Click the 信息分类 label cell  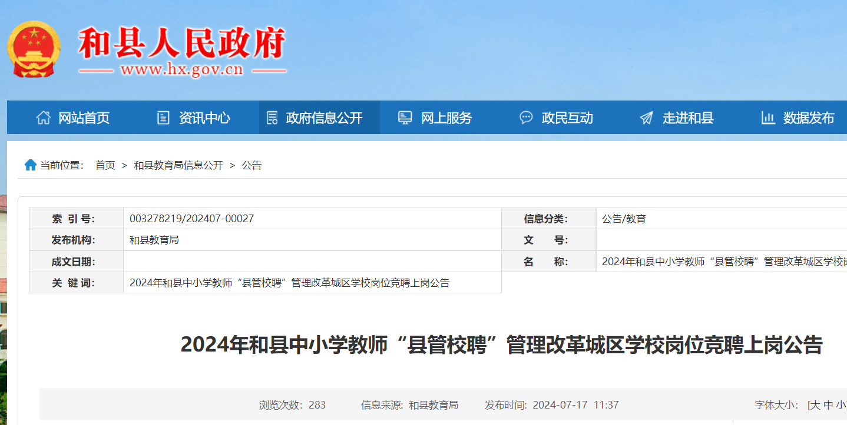[x=549, y=219]
